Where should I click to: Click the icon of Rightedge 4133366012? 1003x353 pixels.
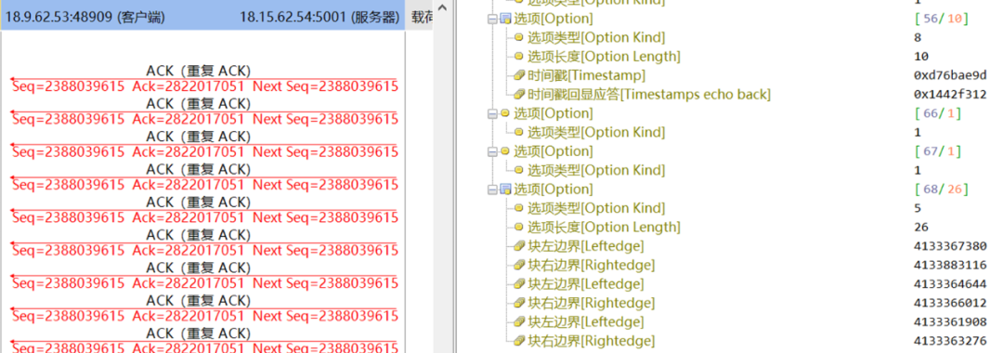click(x=519, y=303)
